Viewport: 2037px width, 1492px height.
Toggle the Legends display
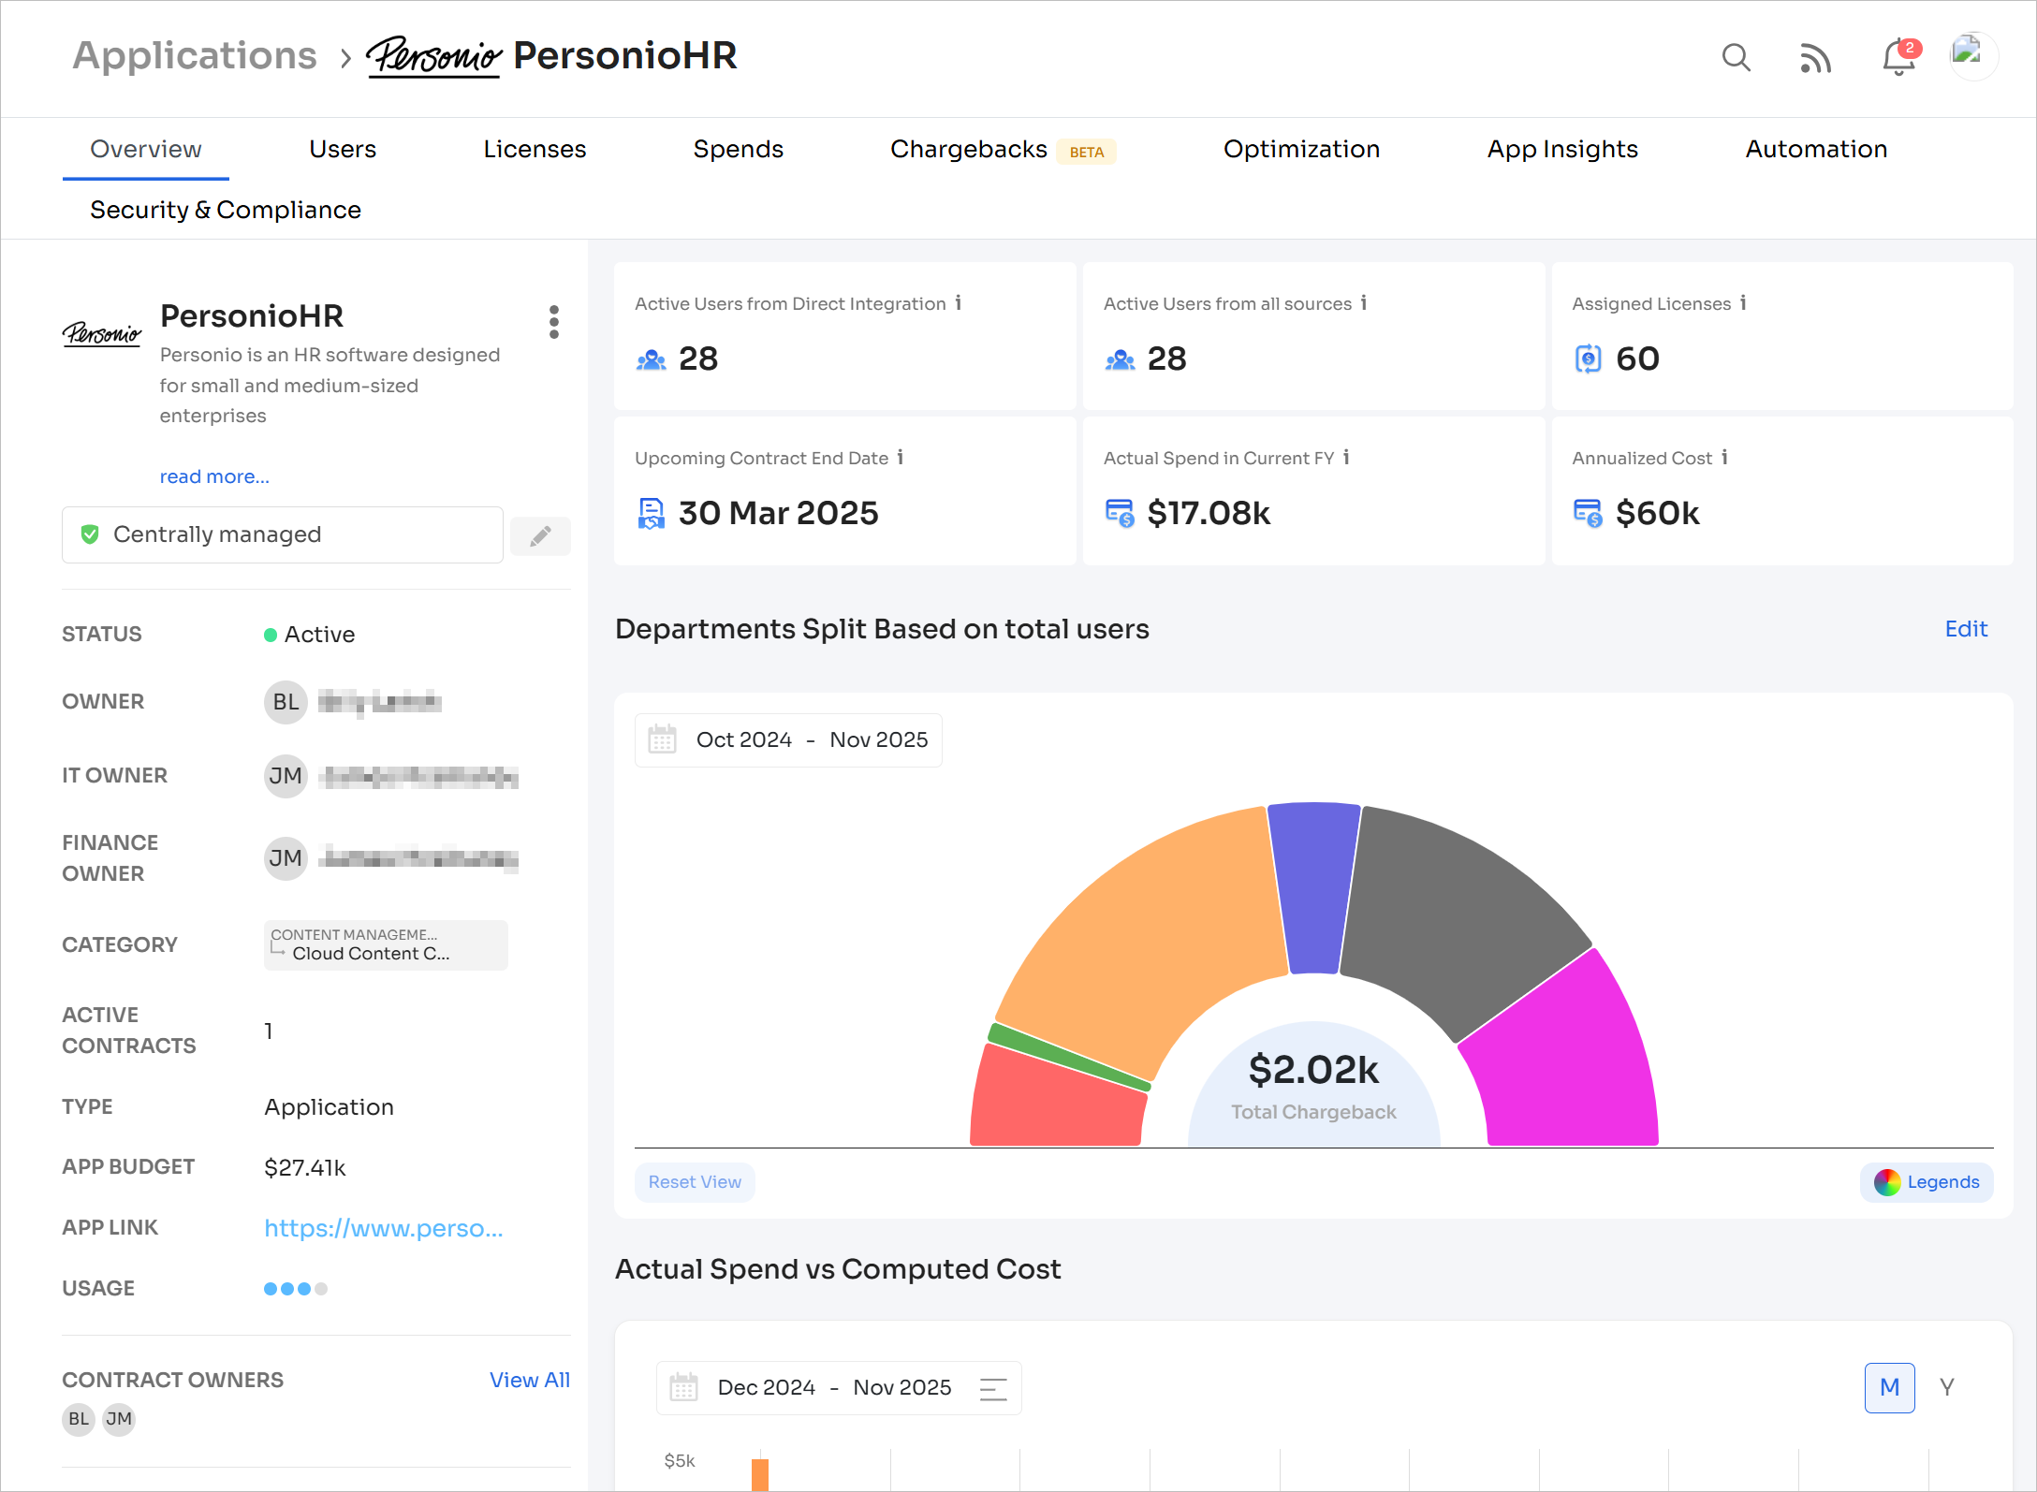1927,1182
